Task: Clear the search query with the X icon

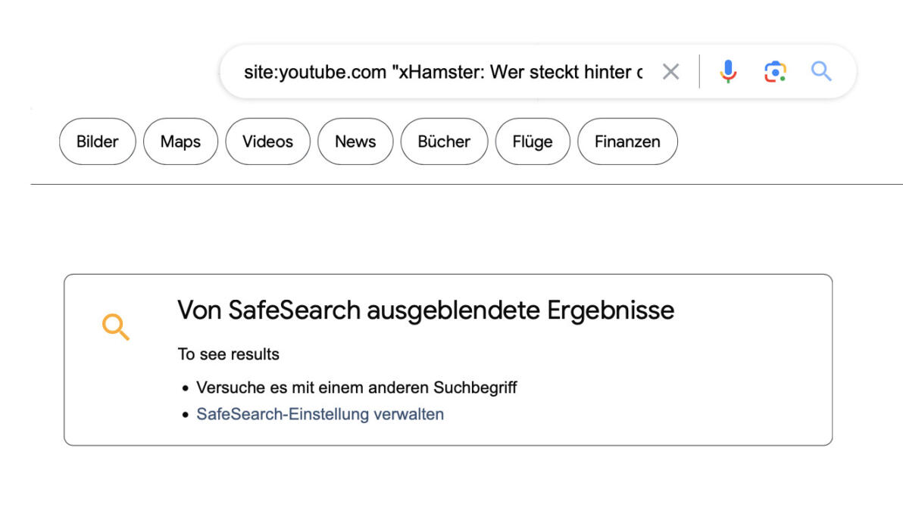Action: [670, 72]
